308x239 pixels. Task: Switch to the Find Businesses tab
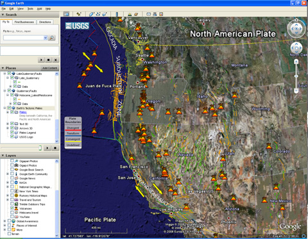pos(24,22)
